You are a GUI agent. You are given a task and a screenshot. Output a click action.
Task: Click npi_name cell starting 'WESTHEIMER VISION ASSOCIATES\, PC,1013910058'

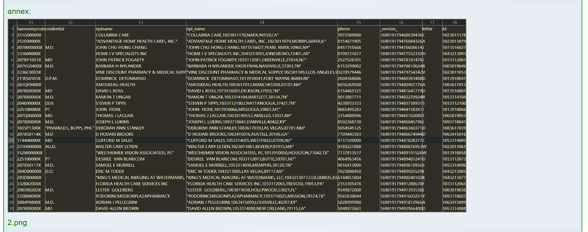tap(261, 153)
